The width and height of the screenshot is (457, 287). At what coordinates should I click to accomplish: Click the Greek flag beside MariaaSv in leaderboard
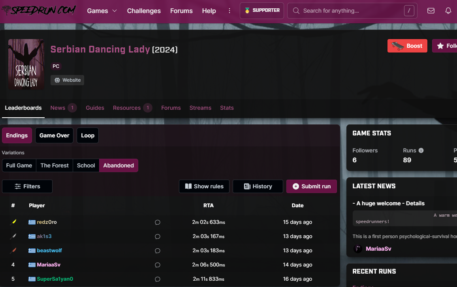pos(32,265)
